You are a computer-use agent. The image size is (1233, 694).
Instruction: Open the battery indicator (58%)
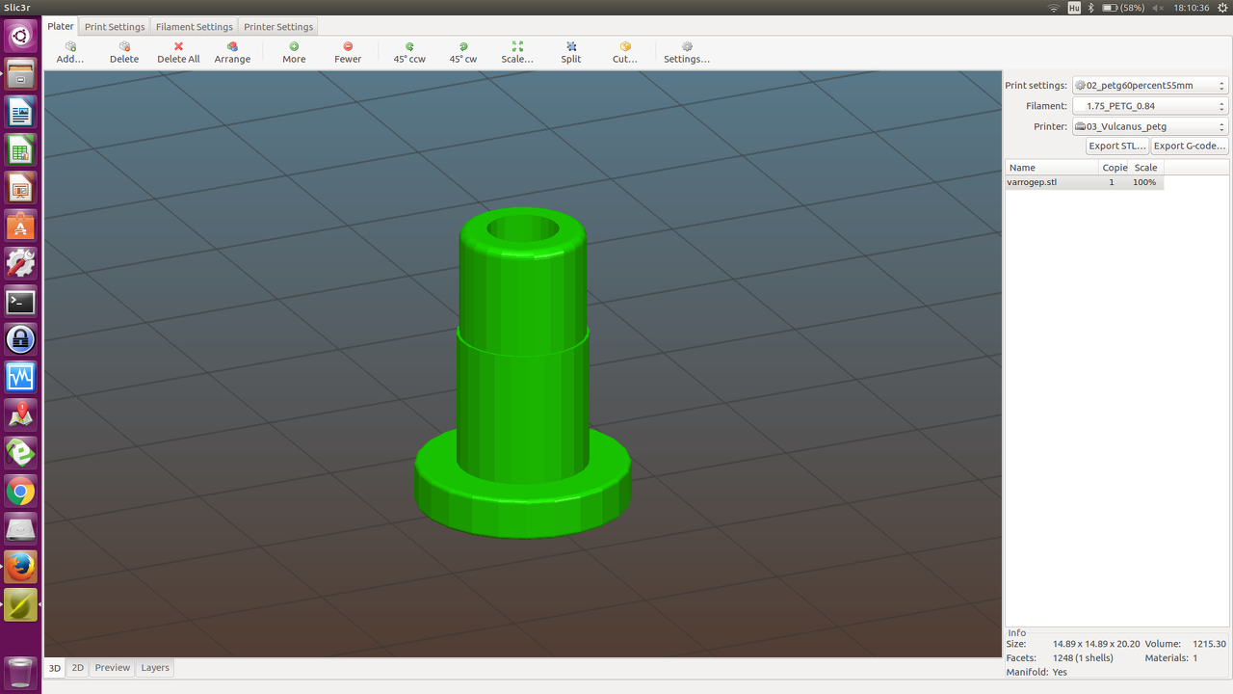pyautogui.click(x=1123, y=8)
